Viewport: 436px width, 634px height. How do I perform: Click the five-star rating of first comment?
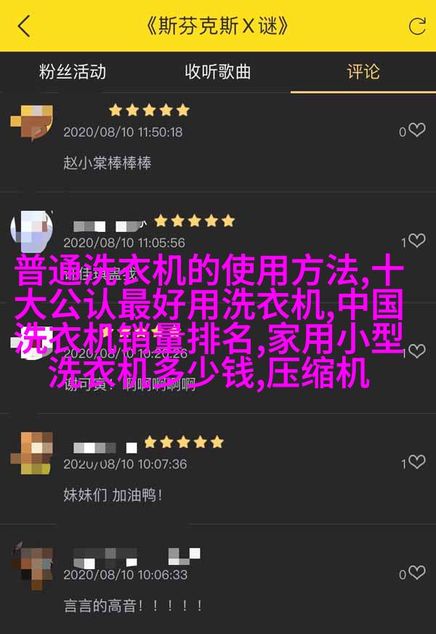click(149, 110)
